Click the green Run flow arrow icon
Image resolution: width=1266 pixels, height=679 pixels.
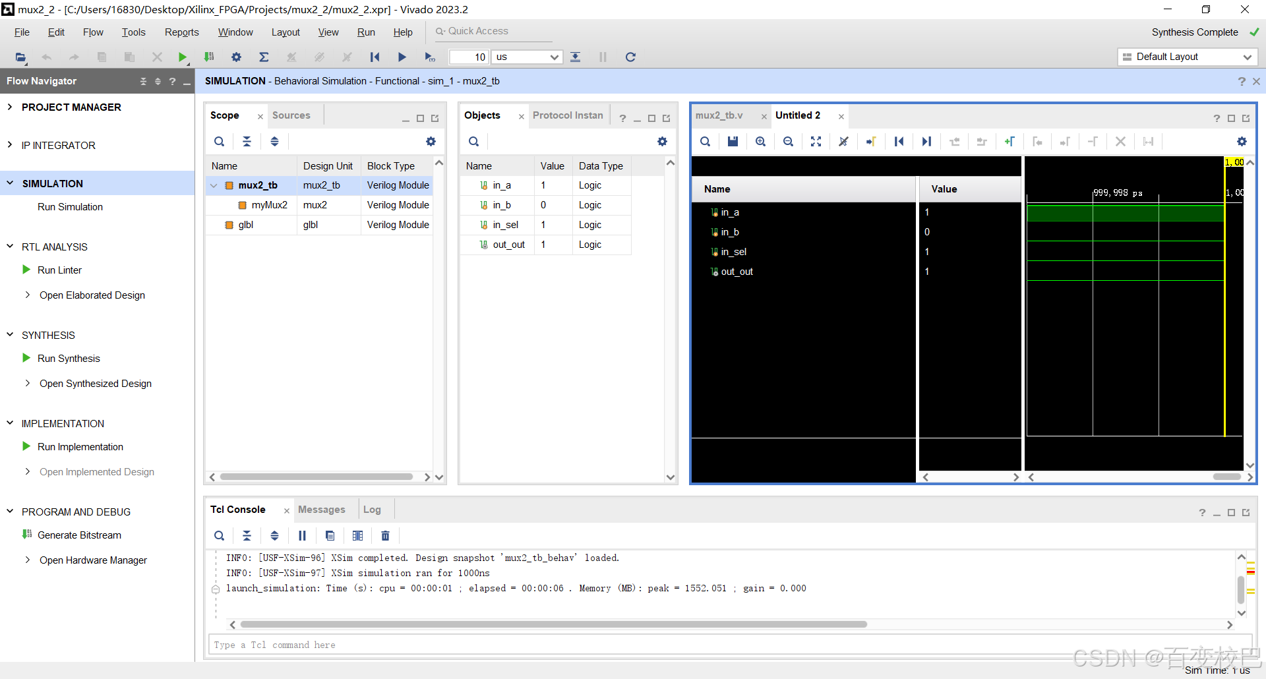pyautogui.click(x=183, y=57)
